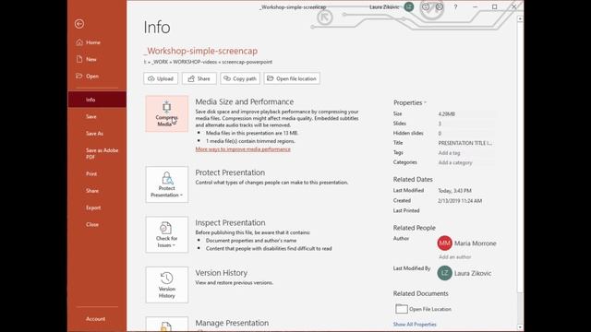The height and width of the screenshot is (332, 591).
Task: Click the back arrow to exit Backstage
Action: click(79, 24)
